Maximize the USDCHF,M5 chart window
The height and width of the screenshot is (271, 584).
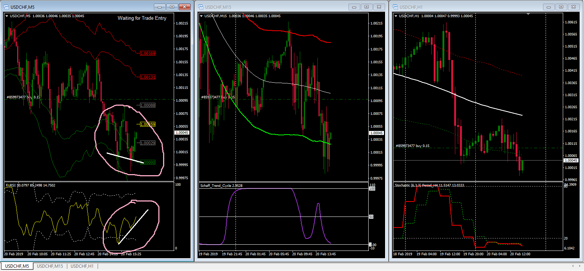point(172,7)
